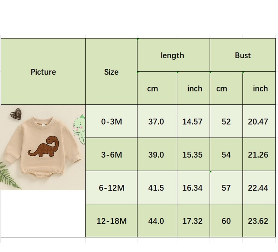This screenshot has height=252, width=278.
Task: Click the cm subheader under length
Action: 153,89
